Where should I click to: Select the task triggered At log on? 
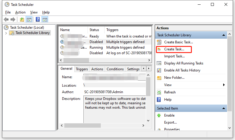pos(105,53)
